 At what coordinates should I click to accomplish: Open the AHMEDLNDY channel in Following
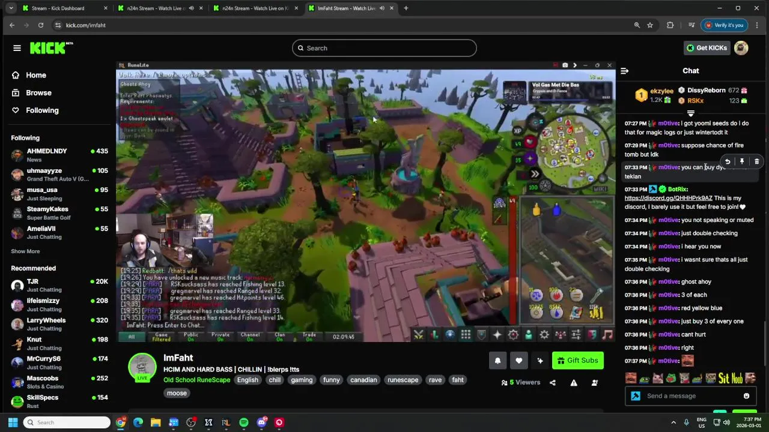pos(59,155)
